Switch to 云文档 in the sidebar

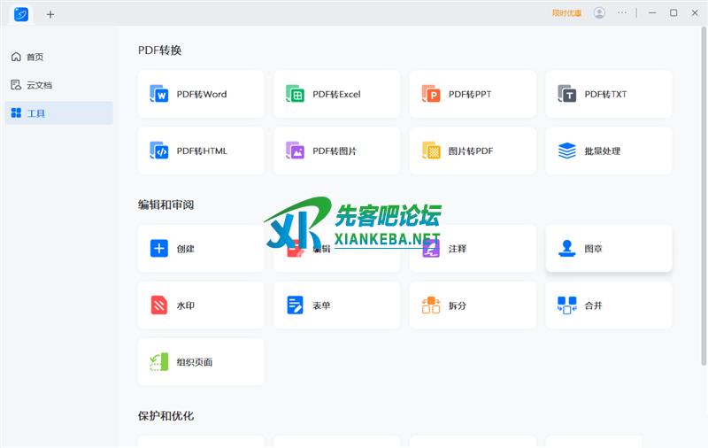point(38,85)
